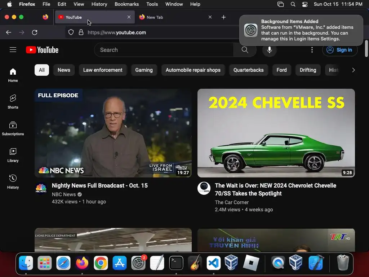This screenshot has height=277, width=369.
Task: Open the History menu in menu bar
Action: (99, 4)
